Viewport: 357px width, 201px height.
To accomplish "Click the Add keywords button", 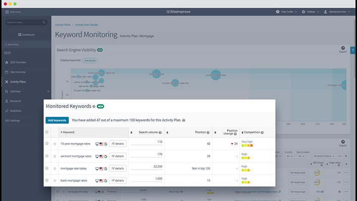I will (x=57, y=120).
